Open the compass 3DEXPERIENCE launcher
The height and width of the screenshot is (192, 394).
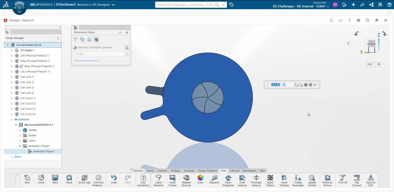click(19, 8)
